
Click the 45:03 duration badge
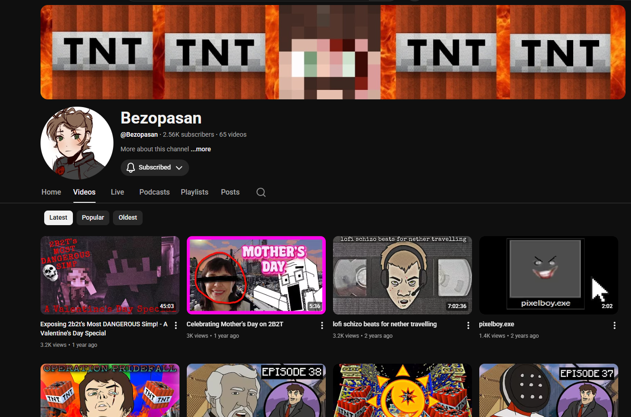pyautogui.click(x=167, y=306)
